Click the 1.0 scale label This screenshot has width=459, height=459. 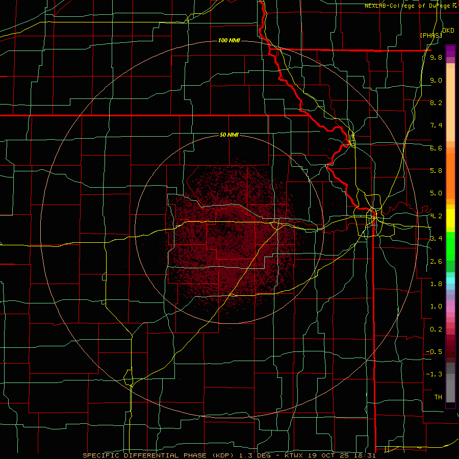tap(436, 307)
